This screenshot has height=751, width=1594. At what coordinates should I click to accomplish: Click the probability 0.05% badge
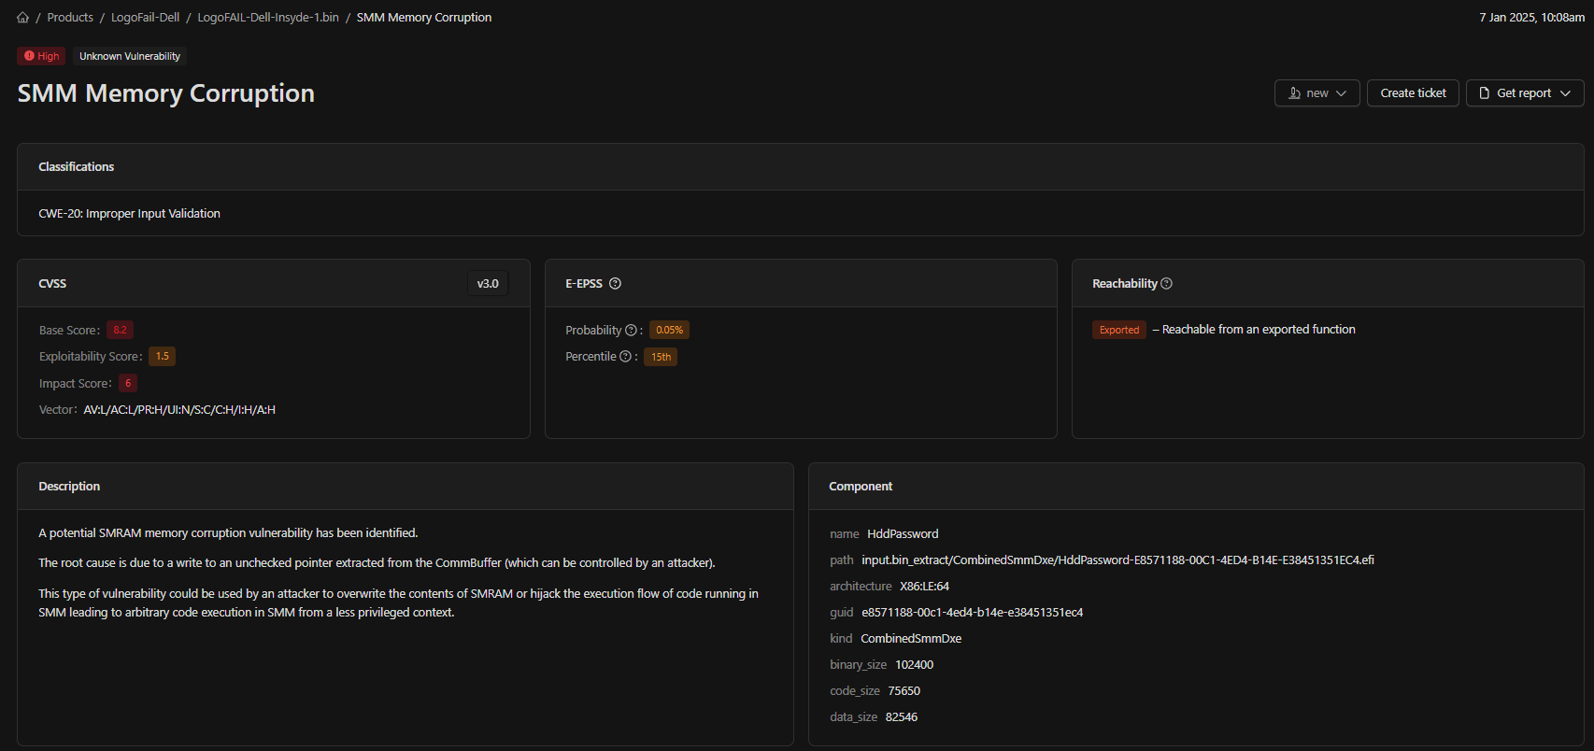click(669, 331)
